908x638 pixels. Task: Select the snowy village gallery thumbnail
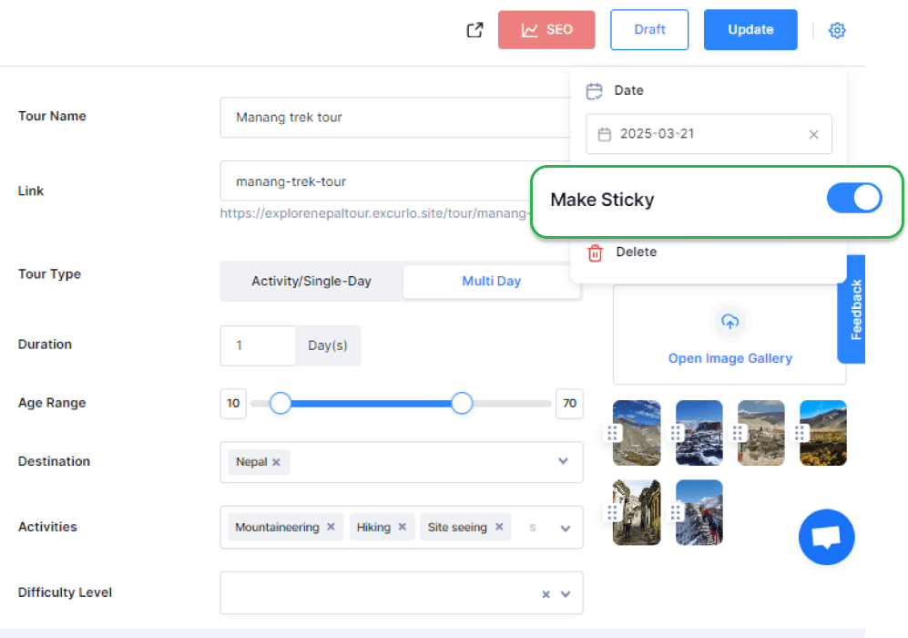[699, 433]
